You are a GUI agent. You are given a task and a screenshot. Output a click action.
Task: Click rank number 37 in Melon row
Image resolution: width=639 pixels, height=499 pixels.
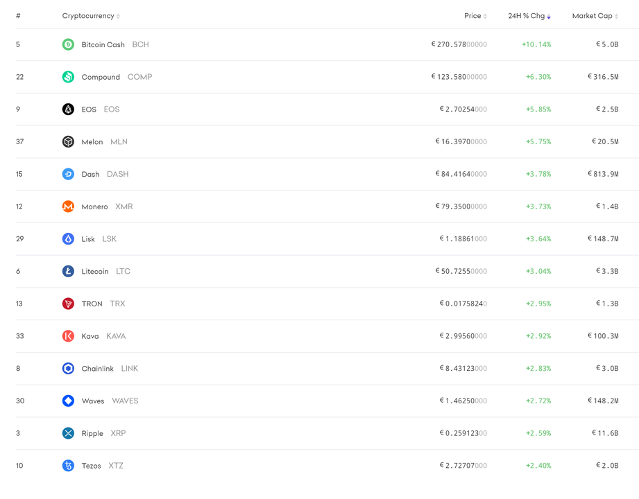[20, 141]
